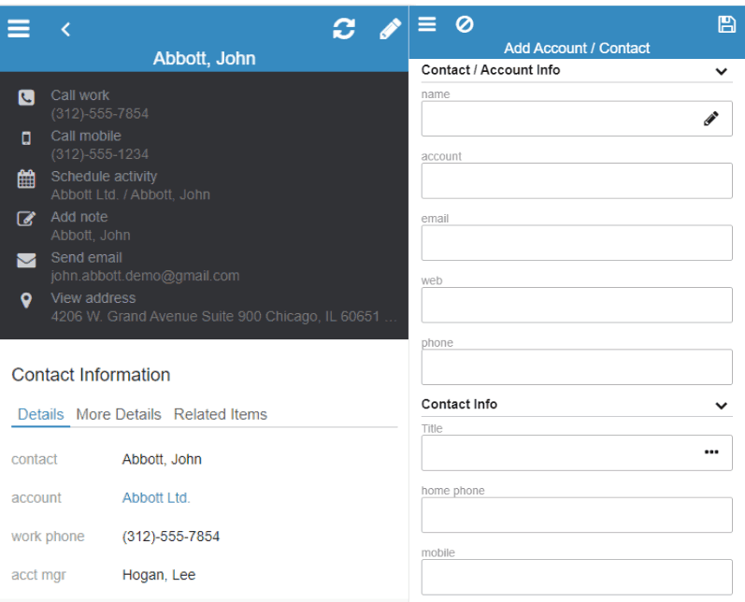This screenshot has height=602, width=745.
Task: Click the View address map pin icon
Action: pos(26,300)
